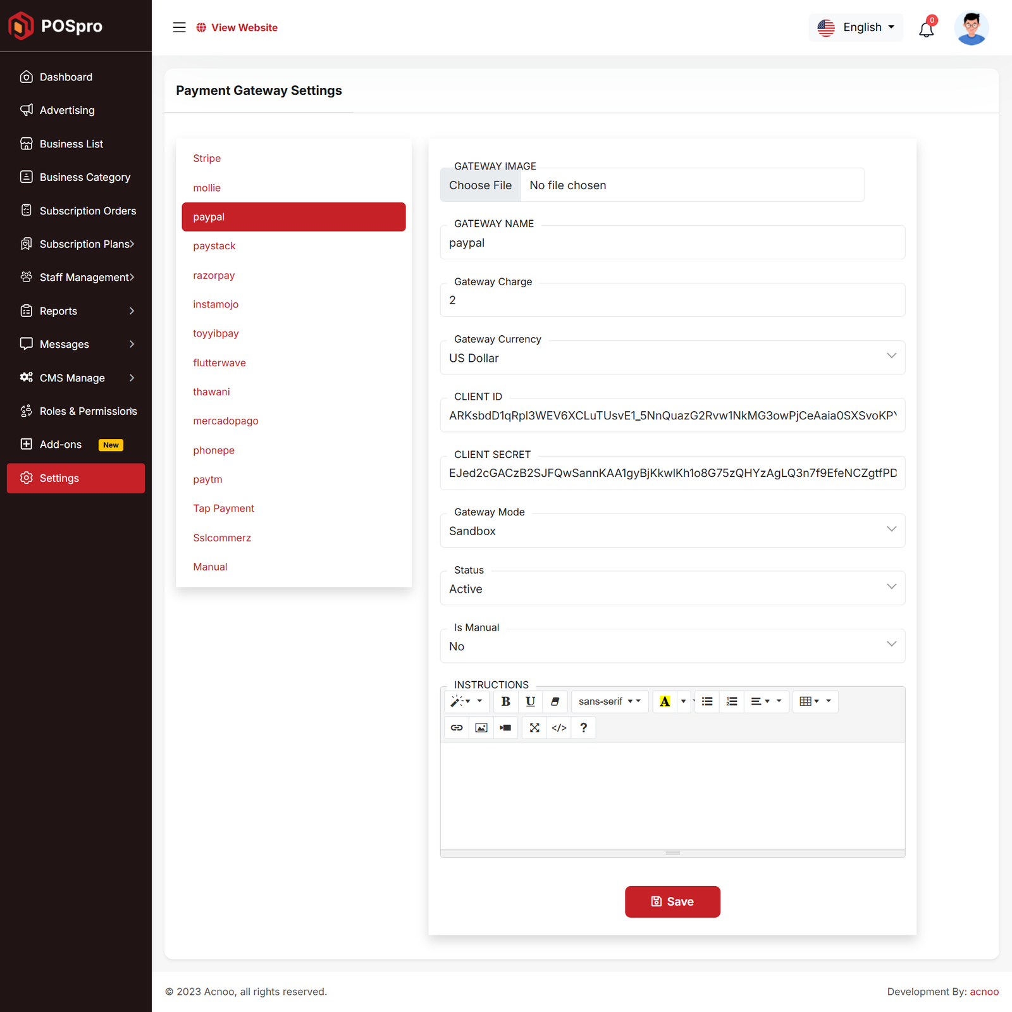Insert picture into instructions editor
Screen dimensions: 1012x1012
click(481, 727)
